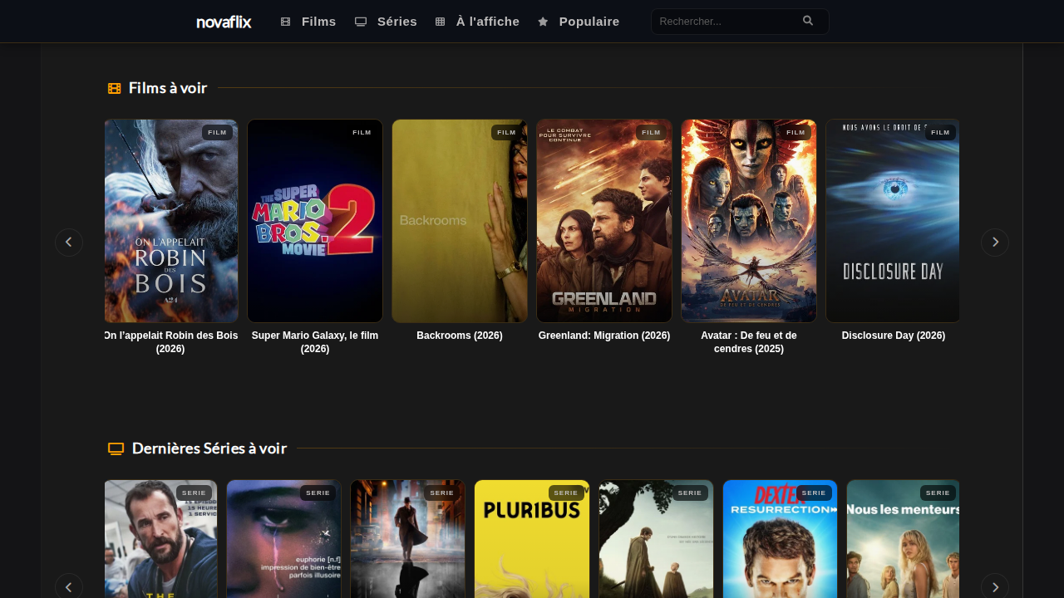Click the novaflix logo

coord(224,22)
